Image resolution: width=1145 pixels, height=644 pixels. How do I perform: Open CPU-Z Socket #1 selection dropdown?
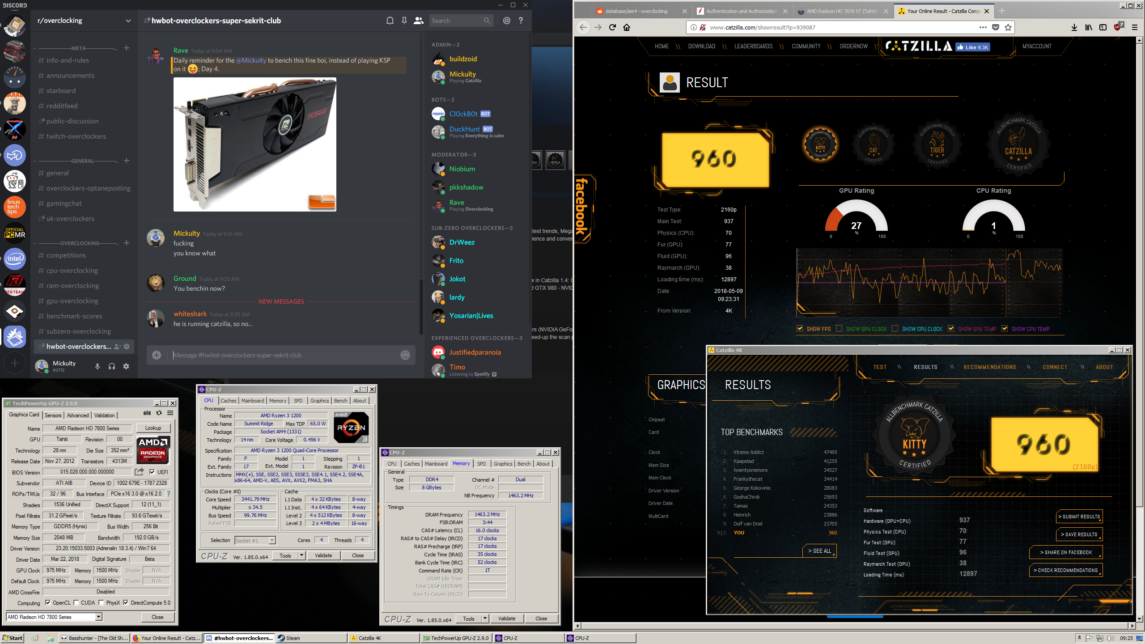(272, 541)
